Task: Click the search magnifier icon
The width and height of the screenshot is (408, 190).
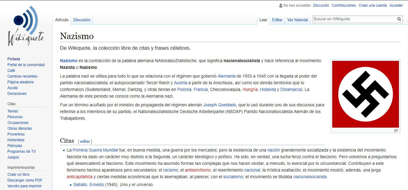Action: (399, 19)
